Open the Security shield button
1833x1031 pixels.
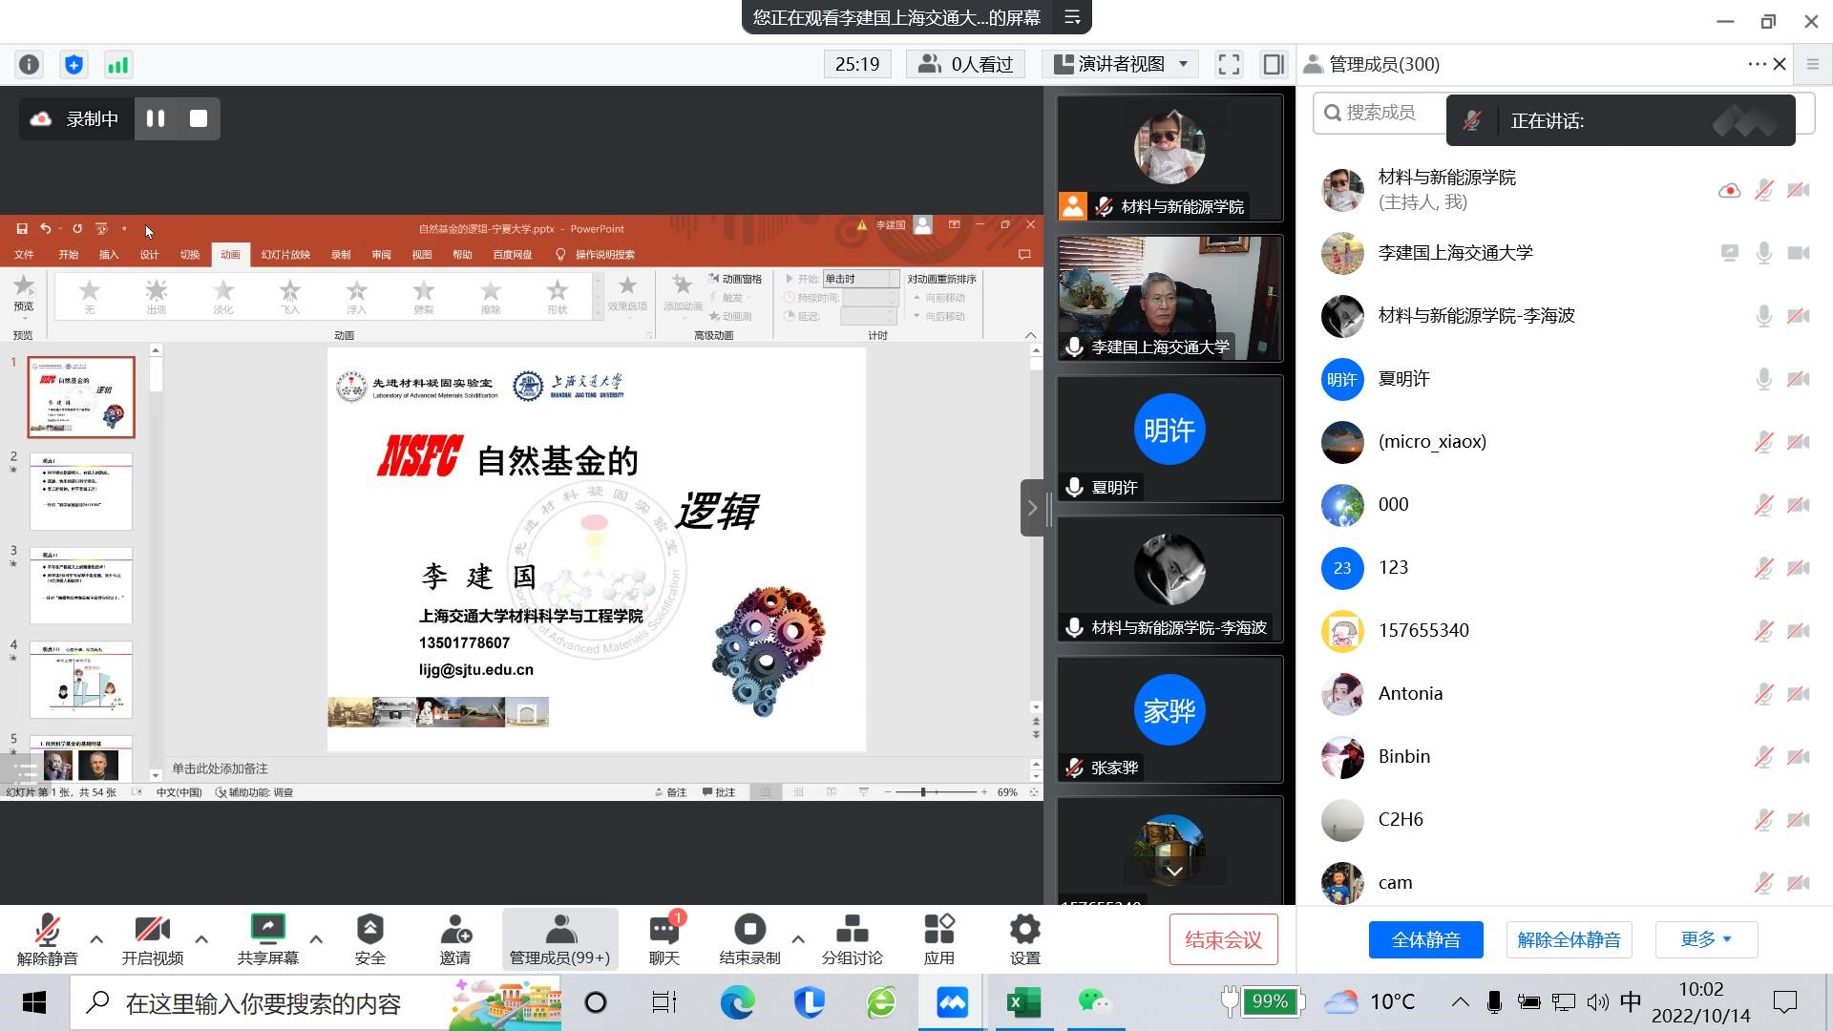tap(369, 938)
